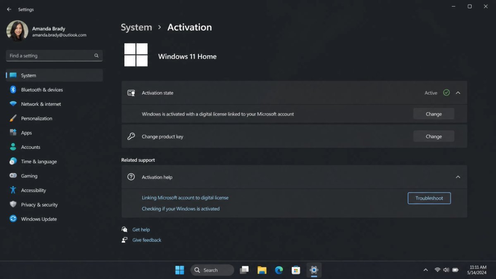This screenshot has height=279, width=496.
Task: Click the Privacy & security shield icon
Action: (13, 205)
